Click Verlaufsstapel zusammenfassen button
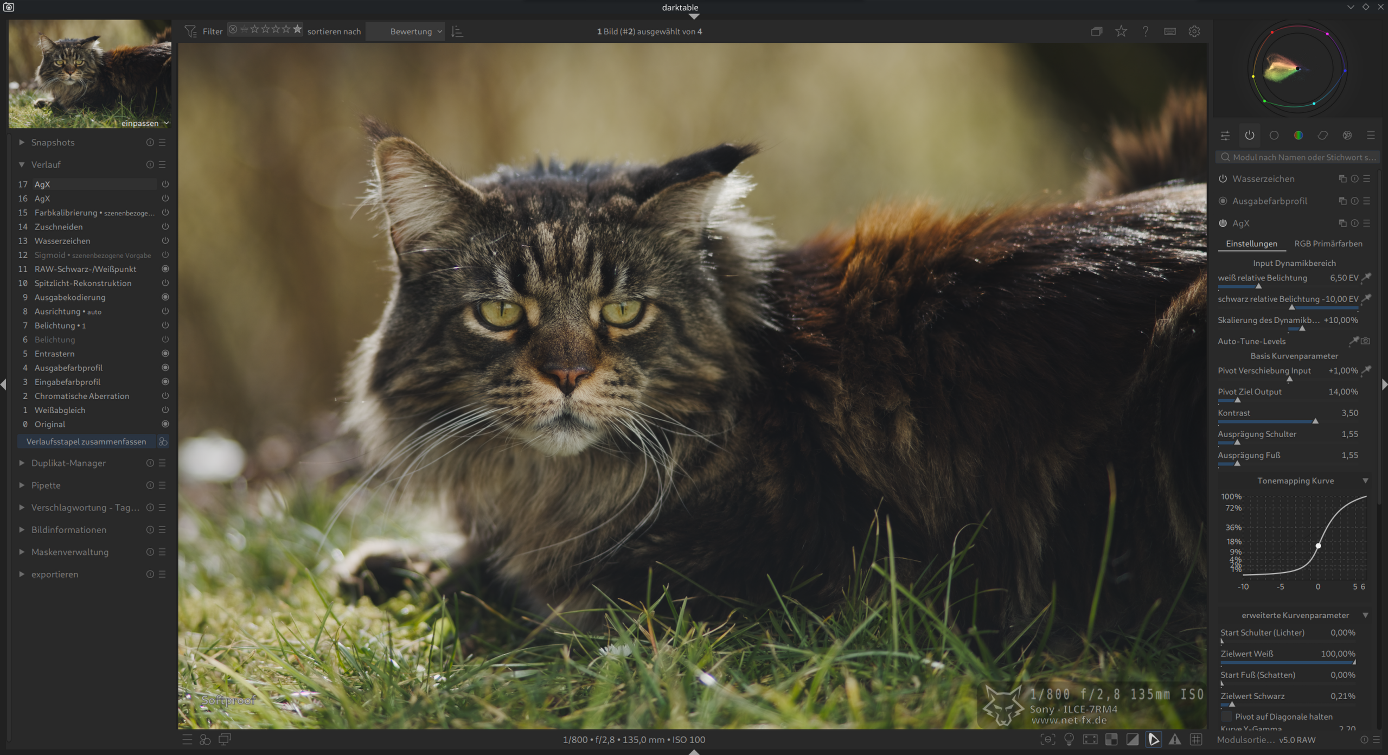The height and width of the screenshot is (755, 1388). point(86,442)
